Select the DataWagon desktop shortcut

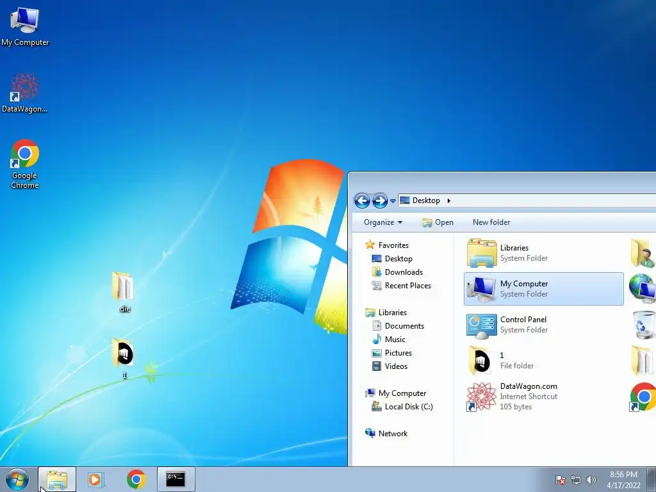25,93
